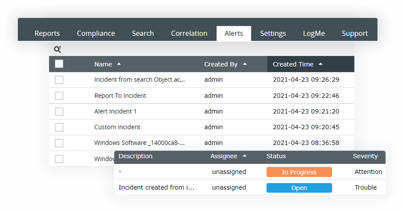Open the Incident from search Object entry
This screenshot has height=212, width=403.
pyautogui.click(x=139, y=80)
